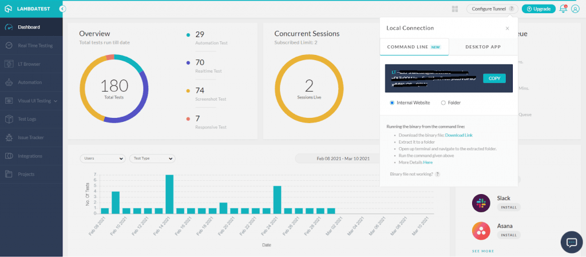Open the Test Type dropdown
This screenshot has height=257, width=586.
point(152,159)
